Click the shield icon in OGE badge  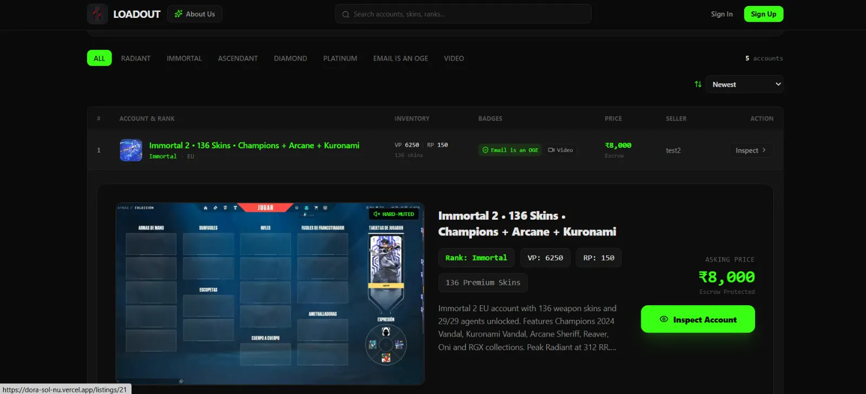(x=486, y=150)
